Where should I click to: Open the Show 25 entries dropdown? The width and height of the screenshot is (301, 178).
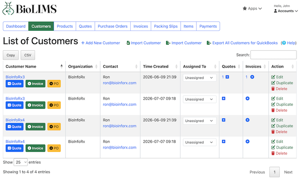[x=20, y=162]
